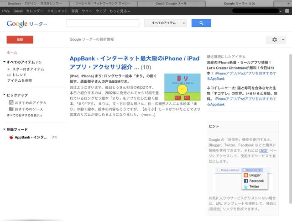Select トレンド in sidebar
Image resolution: width=292 pixels, height=224 pixels.
pos(19,75)
